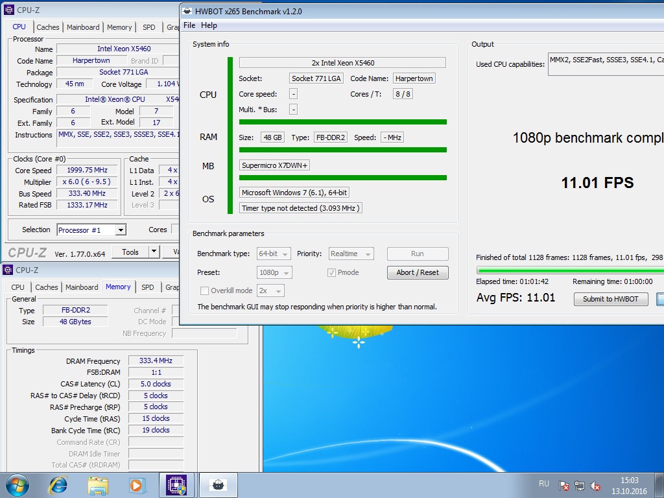The image size is (664, 498).
Task: Expand the Tools button dropdown arrow
Action: tap(154, 252)
